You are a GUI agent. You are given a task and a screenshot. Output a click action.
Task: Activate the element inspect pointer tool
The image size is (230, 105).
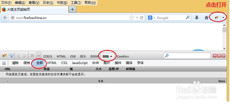11,56
